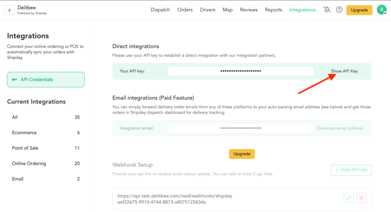Viewport: 391px width, 212px height.
Task: Click the plus icon beside Delitbee
Action: pyautogui.click(x=10, y=10)
